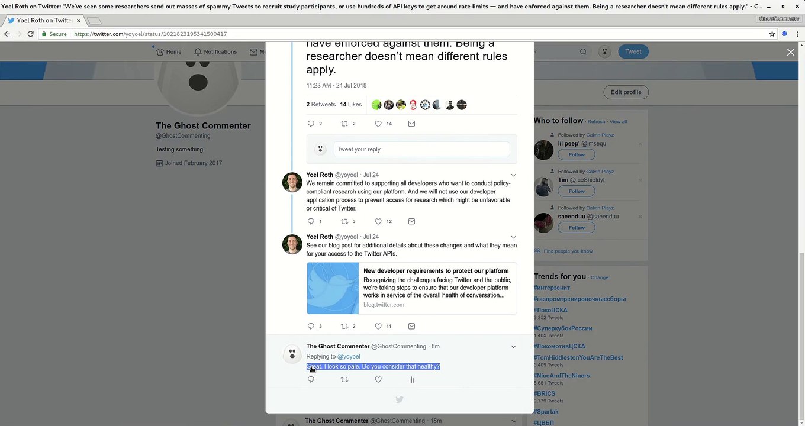This screenshot has width=805, height=426.
Task: Click the Edit profile button
Action: pyautogui.click(x=626, y=92)
